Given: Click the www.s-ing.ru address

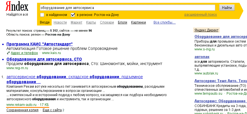Looking at the screenshot, I should click(204, 49).
